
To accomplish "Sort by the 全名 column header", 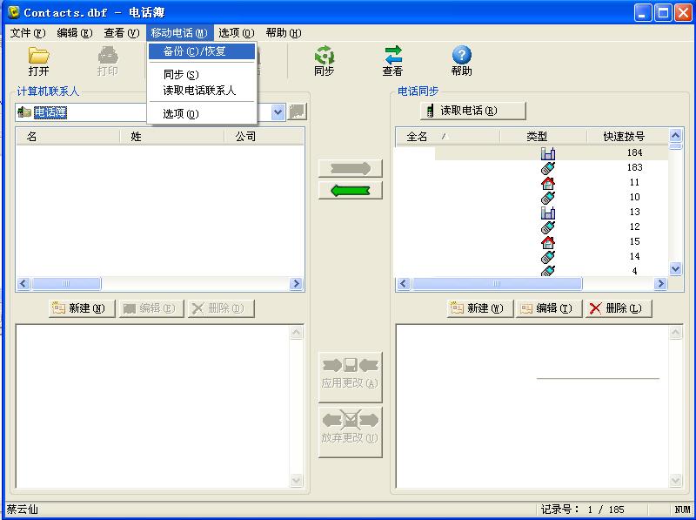I will (x=447, y=137).
